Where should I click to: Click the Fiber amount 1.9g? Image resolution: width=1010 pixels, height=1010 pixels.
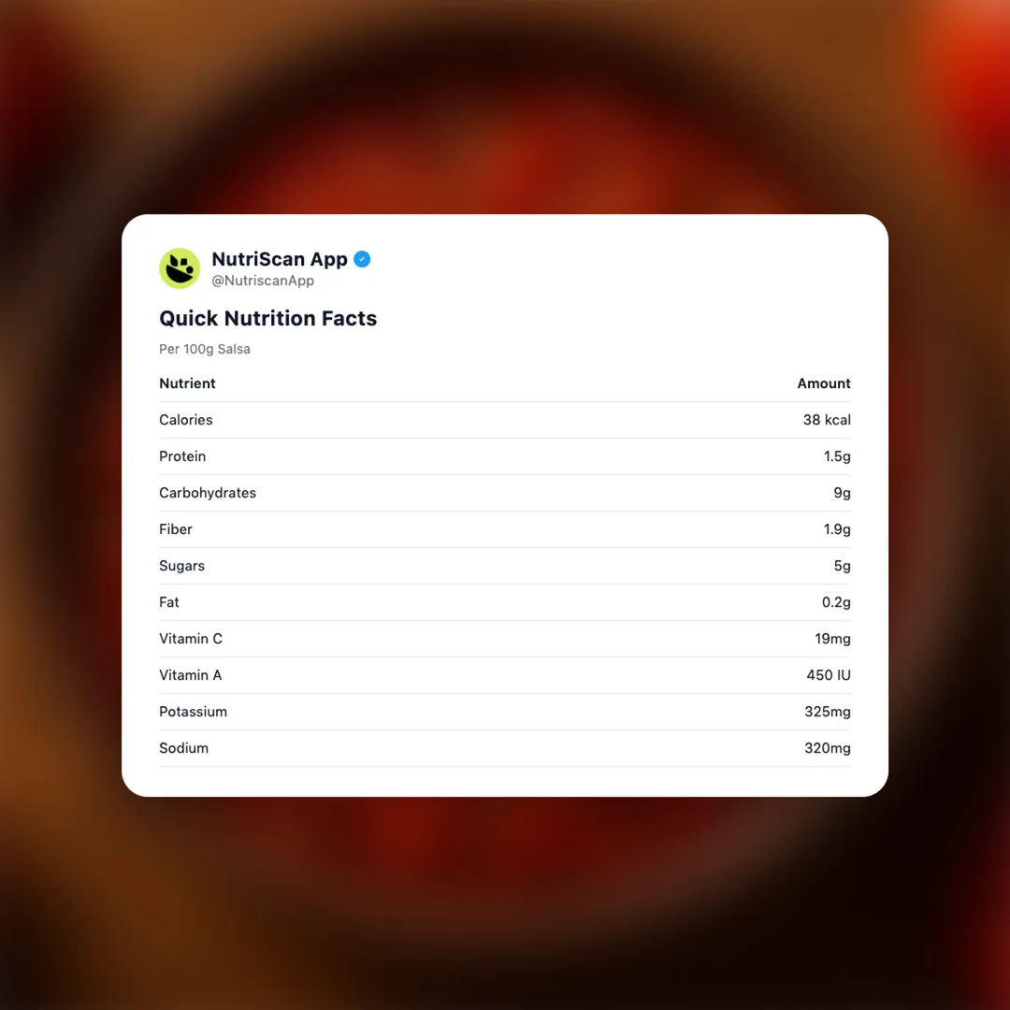click(837, 529)
